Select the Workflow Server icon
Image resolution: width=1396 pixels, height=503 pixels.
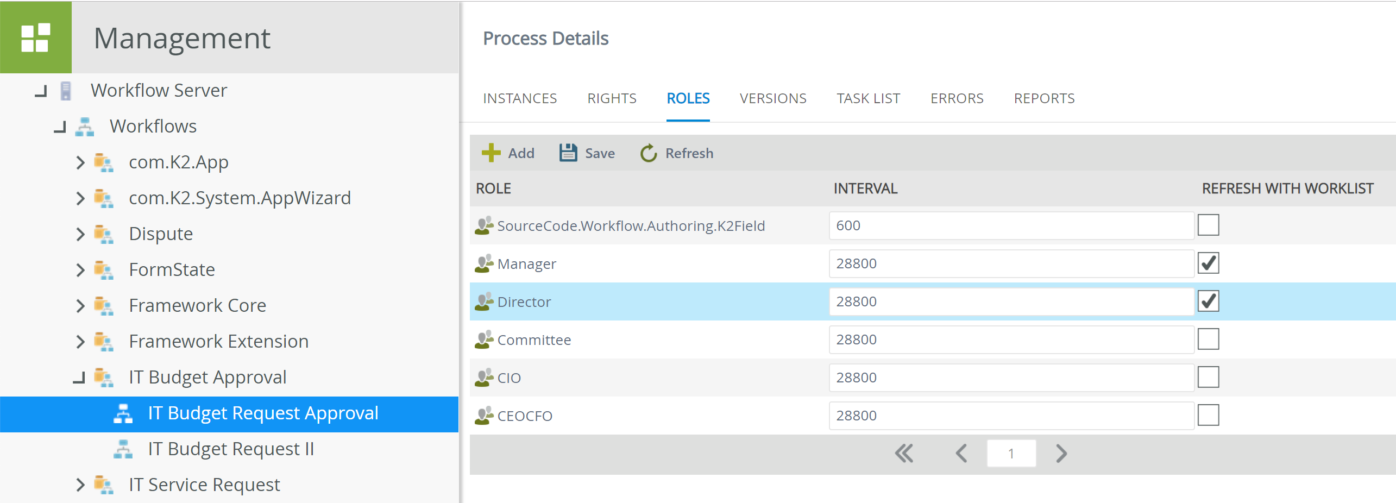[x=66, y=90]
